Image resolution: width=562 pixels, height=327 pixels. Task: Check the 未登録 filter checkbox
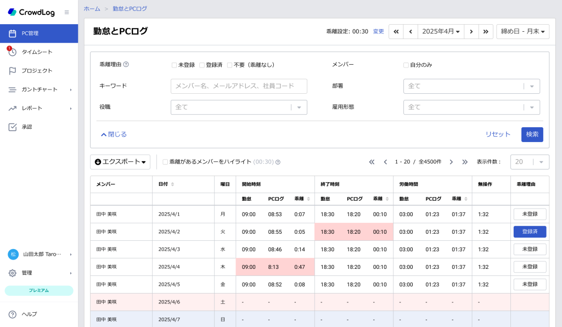174,65
